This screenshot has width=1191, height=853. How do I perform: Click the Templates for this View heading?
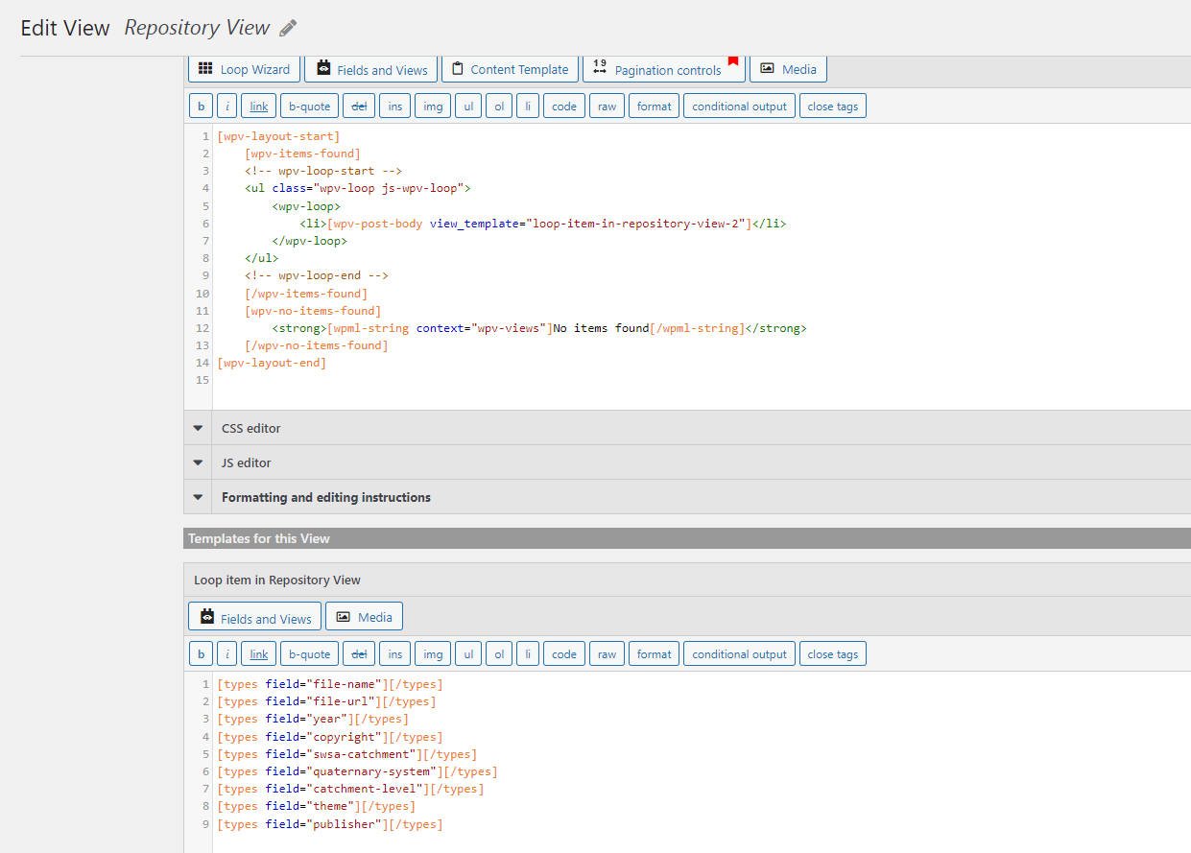259,538
